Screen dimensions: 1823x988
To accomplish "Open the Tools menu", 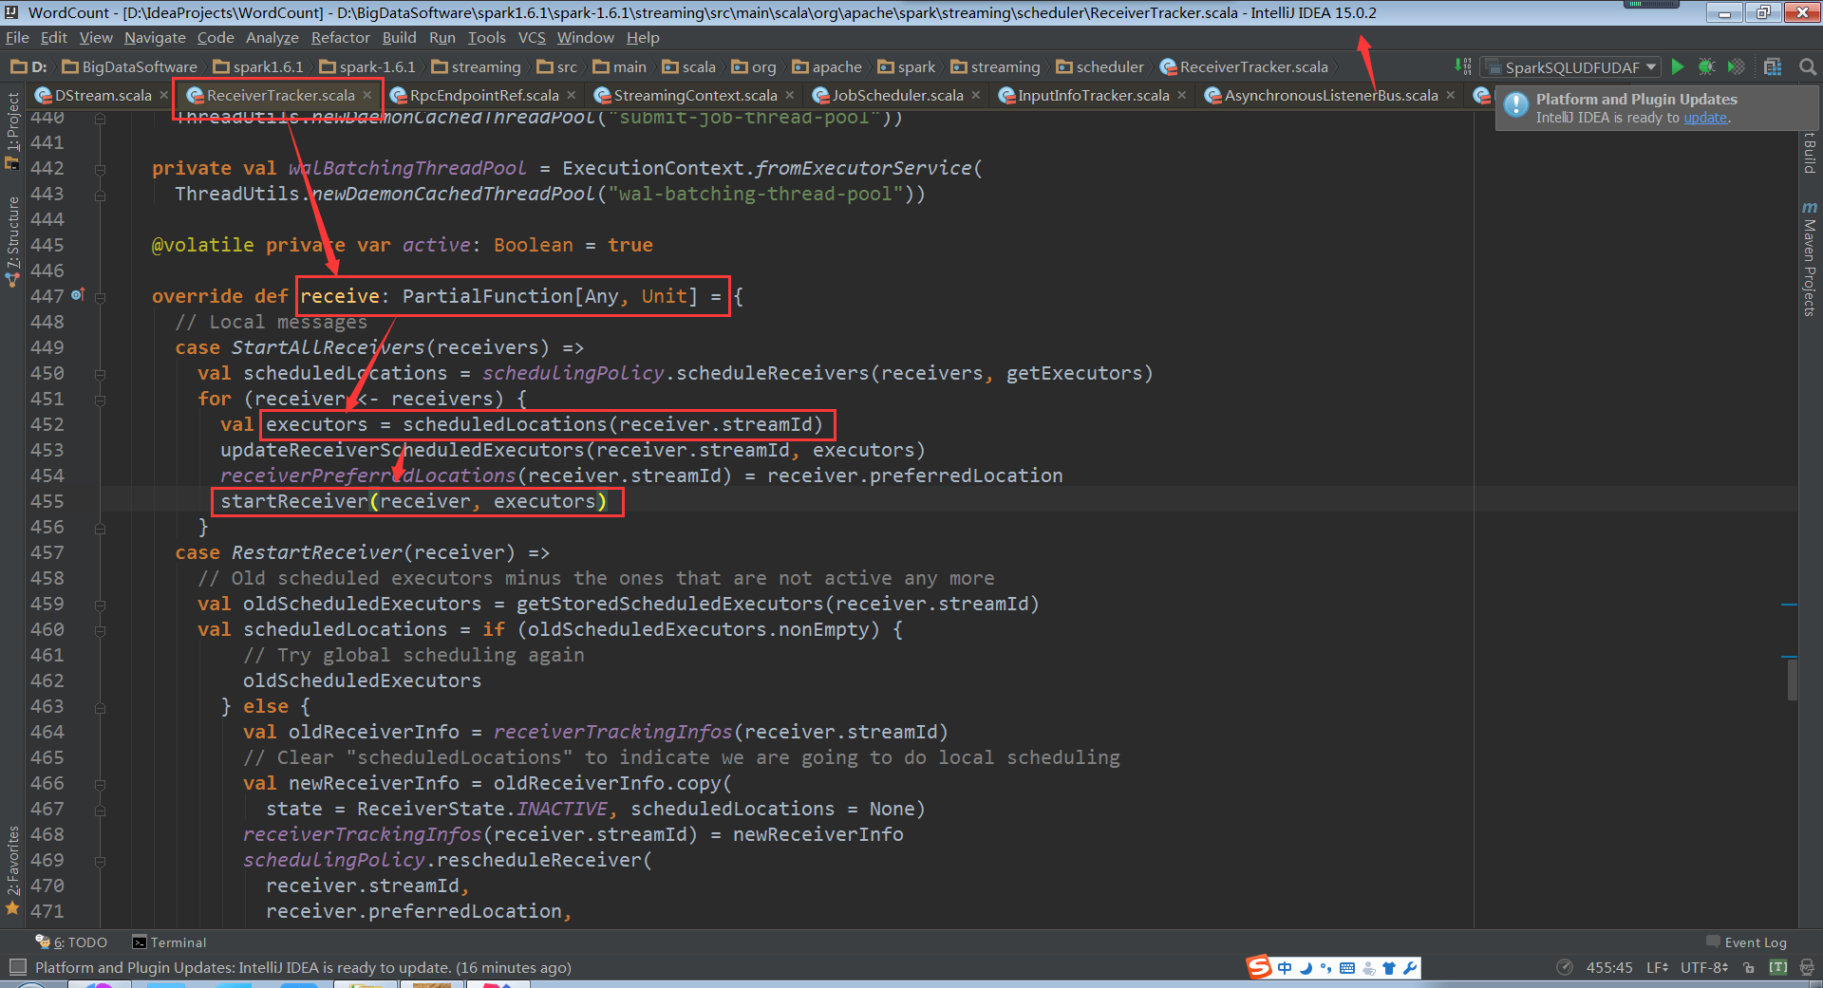I will [x=486, y=38].
